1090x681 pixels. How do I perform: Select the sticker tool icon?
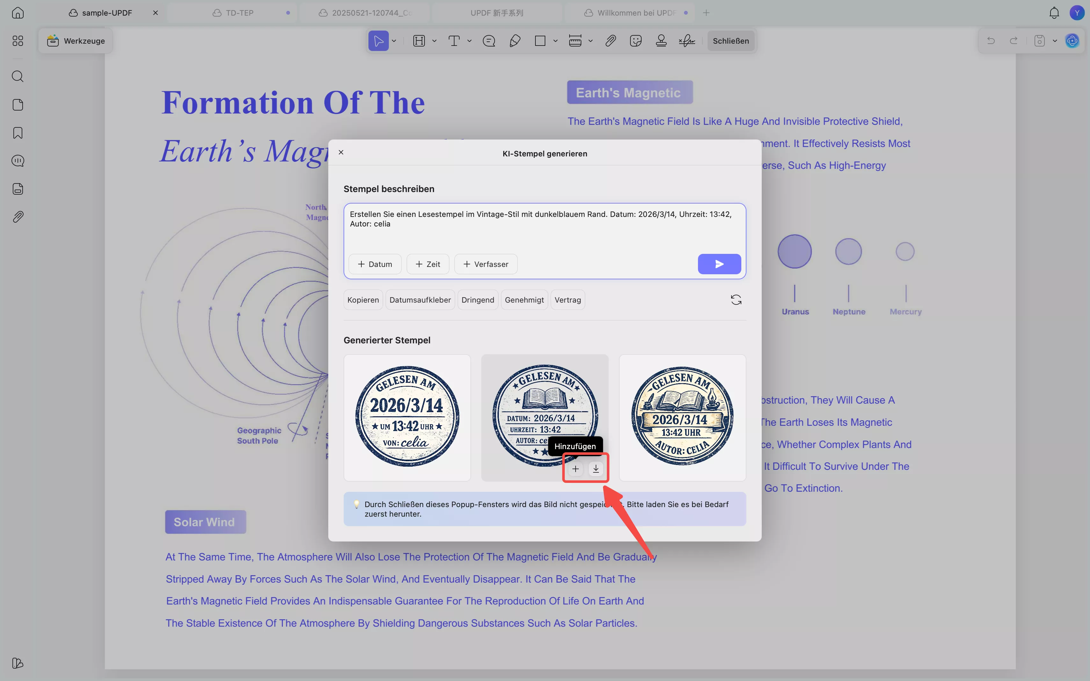click(636, 41)
